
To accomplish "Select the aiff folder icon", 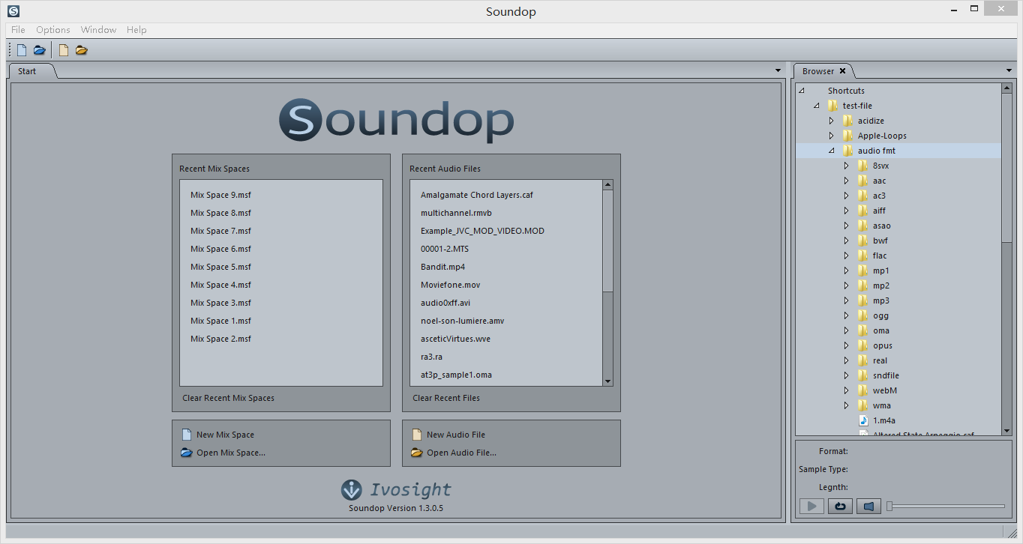I will (863, 211).
